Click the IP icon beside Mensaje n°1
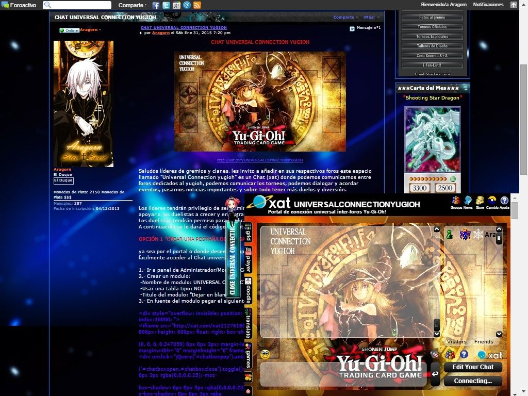The image size is (528, 396). [x=352, y=29]
